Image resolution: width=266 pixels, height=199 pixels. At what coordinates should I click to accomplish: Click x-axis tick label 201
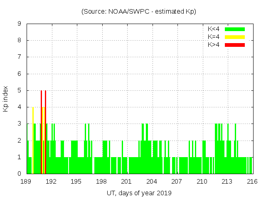click(x=126, y=181)
